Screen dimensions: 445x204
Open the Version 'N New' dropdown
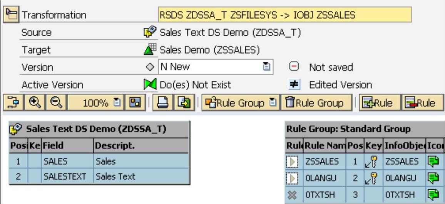point(266,67)
